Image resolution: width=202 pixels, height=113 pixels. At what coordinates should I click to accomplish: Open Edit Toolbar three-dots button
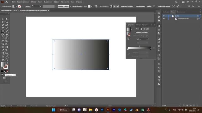click(5, 82)
